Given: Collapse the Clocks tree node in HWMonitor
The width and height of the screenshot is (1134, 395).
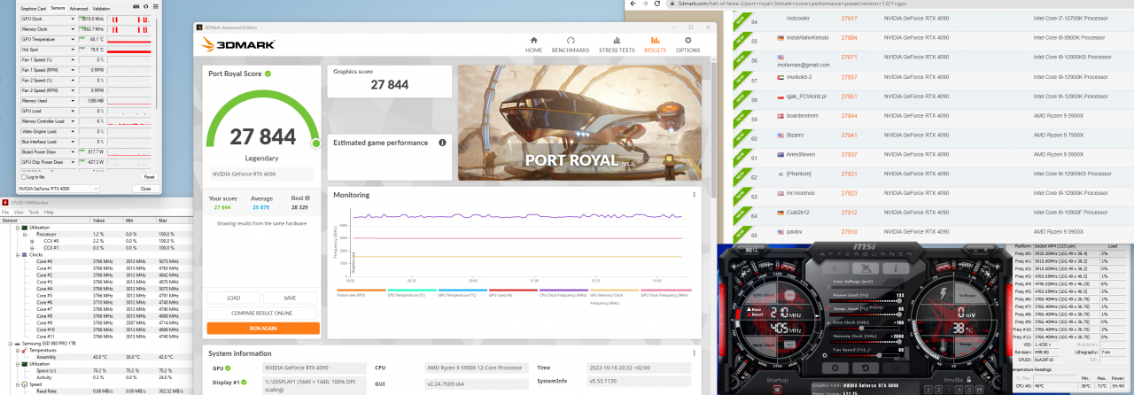Looking at the screenshot, I should pyautogui.click(x=16, y=255).
